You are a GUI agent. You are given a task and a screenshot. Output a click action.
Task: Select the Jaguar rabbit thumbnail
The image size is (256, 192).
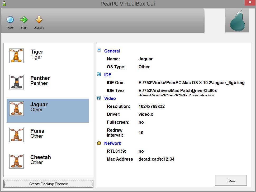(x=16, y=108)
